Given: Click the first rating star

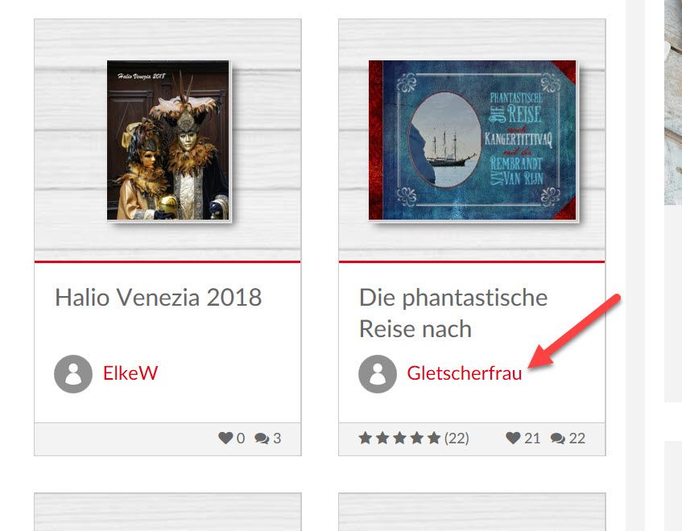Looking at the screenshot, I should pos(366,438).
